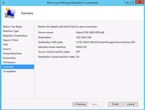The height and width of the screenshot is (110, 145).
Task: Go back with the Previous button
Action: click(80, 104)
